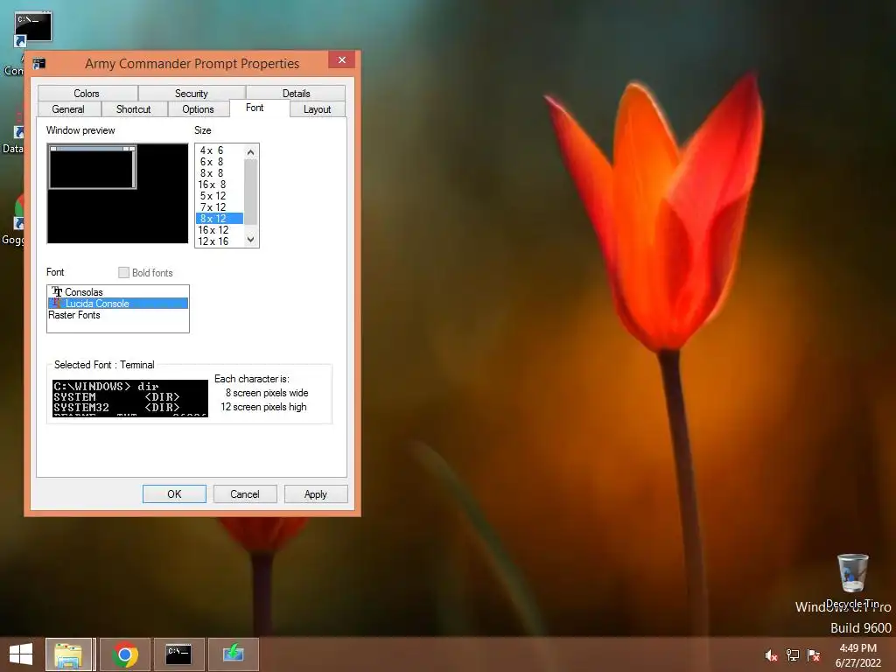Select the Lucida Console font
Screen dimensions: 896x672
[x=118, y=304]
